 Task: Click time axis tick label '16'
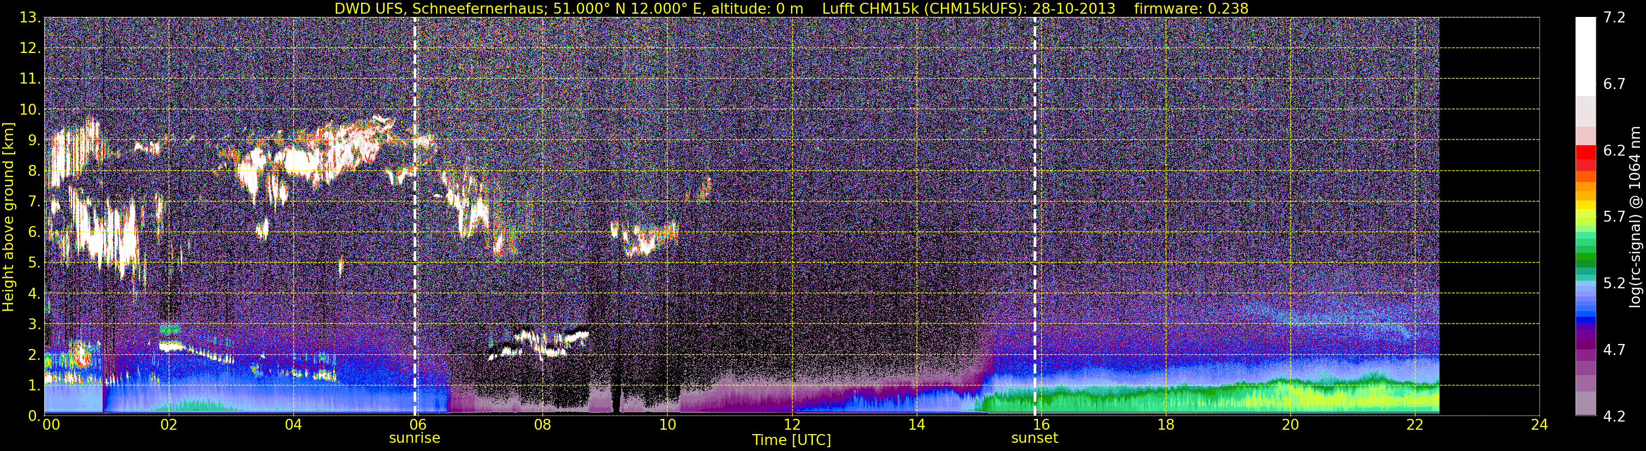1041,425
